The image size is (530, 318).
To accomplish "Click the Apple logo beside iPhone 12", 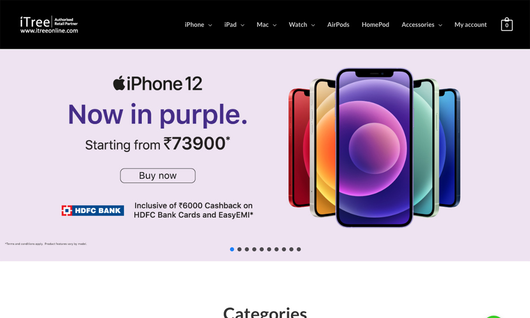I will (x=119, y=83).
